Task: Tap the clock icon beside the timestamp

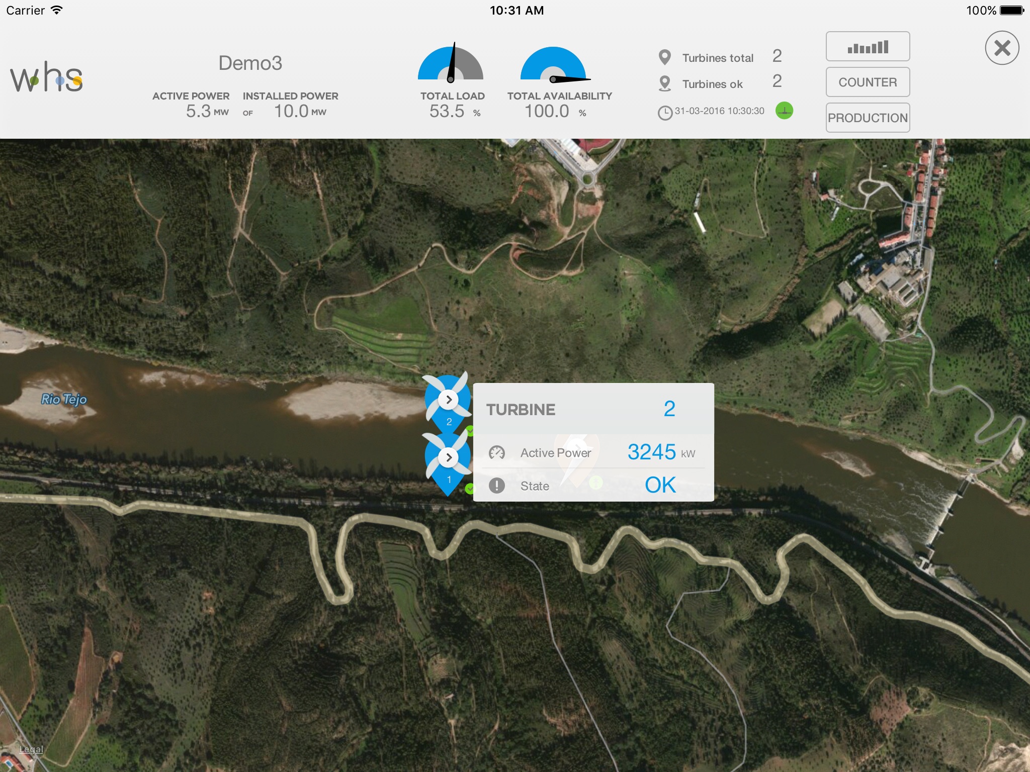Action: point(665,113)
